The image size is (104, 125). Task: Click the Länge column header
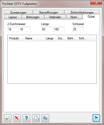click(x=49, y=38)
